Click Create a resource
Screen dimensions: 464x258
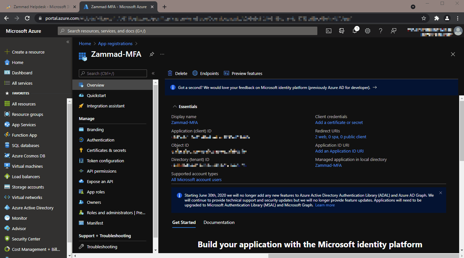point(33,52)
